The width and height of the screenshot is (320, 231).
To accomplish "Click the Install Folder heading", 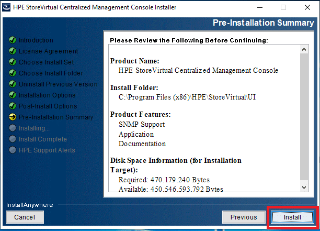I will (134, 87).
